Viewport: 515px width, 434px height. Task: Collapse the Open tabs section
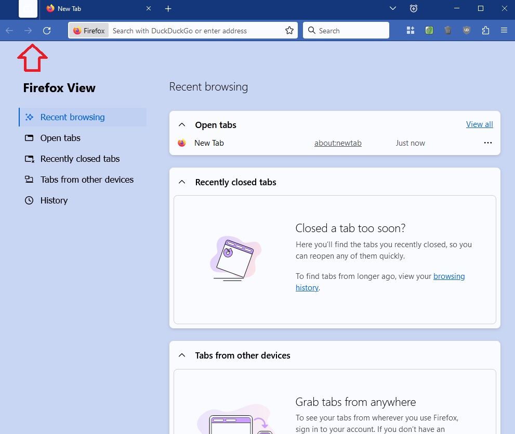click(182, 125)
